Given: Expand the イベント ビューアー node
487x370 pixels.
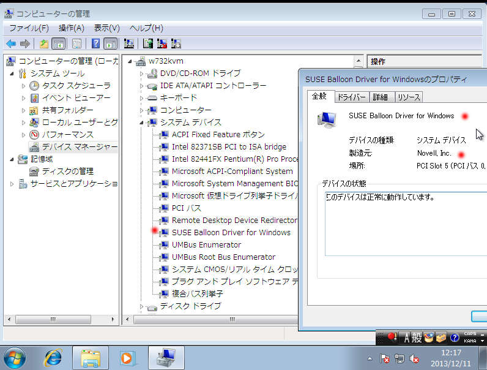Looking at the screenshot, I should click(x=24, y=98).
